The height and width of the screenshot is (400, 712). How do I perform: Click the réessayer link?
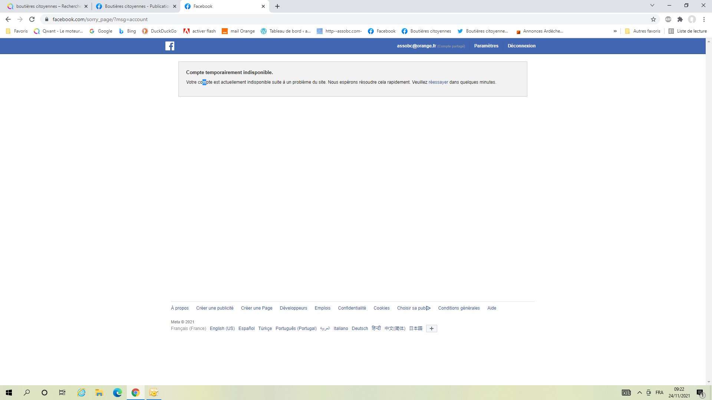pos(438,82)
